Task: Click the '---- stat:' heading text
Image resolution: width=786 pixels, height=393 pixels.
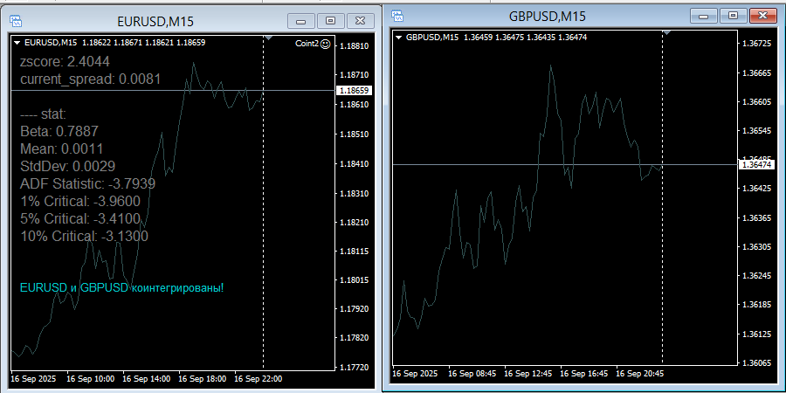Action: (43, 114)
